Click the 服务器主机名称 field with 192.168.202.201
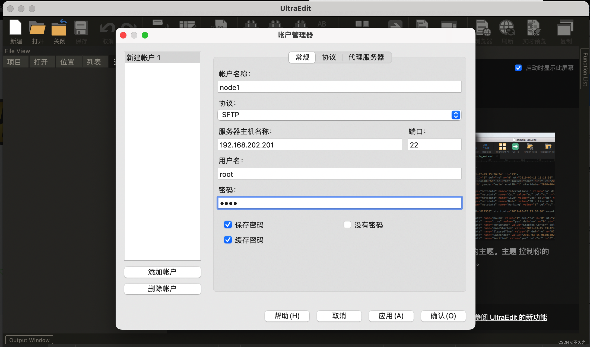 pos(310,144)
